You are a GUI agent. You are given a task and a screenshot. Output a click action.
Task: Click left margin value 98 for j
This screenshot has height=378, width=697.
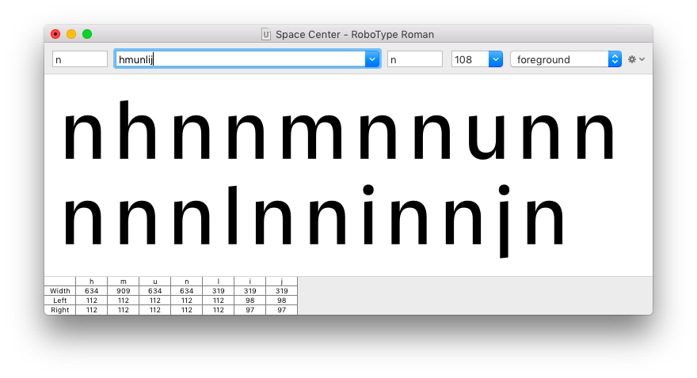281,301
